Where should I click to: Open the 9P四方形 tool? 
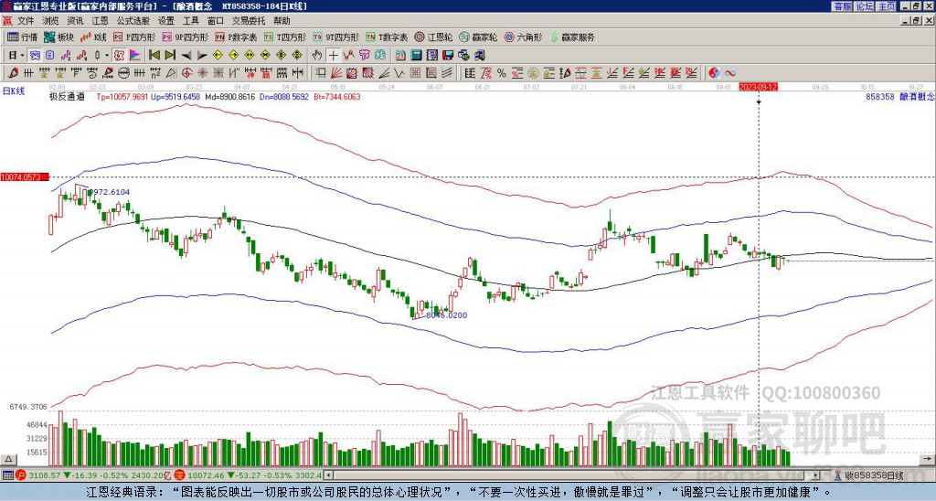[x=186, y=37]
